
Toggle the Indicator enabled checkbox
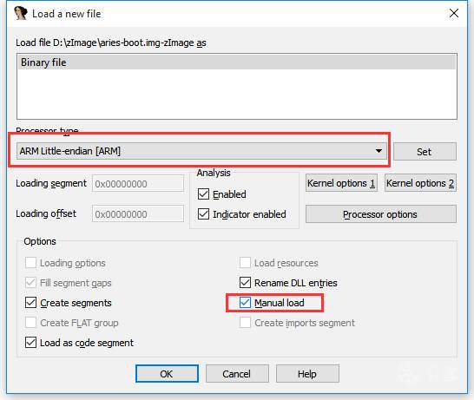(203, 214)
